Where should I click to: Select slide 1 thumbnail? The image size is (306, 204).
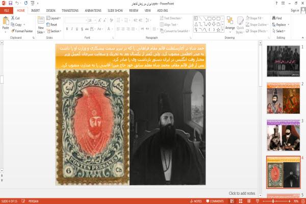pyautogui.click(x=284, y=61)
